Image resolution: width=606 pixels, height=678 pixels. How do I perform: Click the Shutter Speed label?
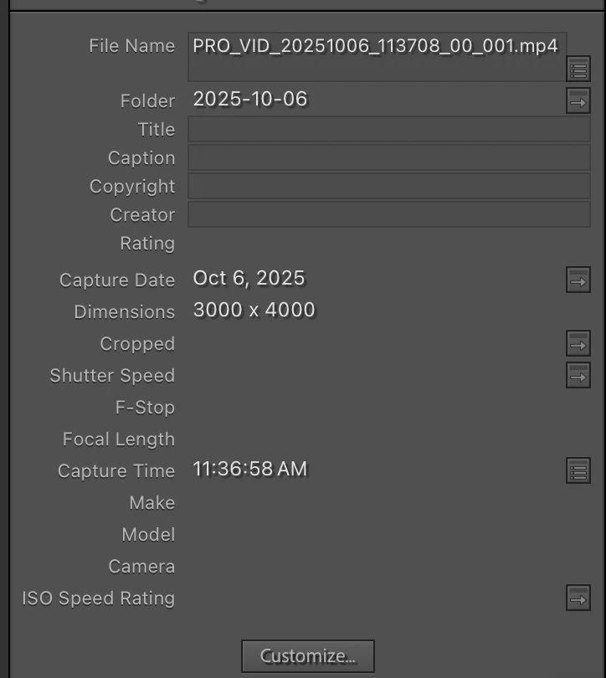point(112,375)
